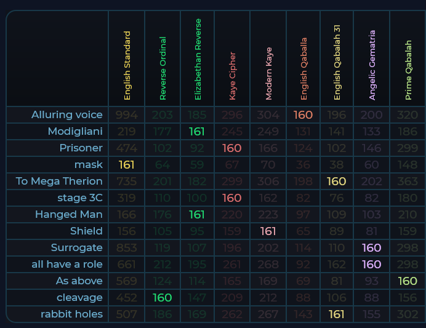Click highlighted 161 in the Shield row
426x328 pixels.
pos(268,231)
